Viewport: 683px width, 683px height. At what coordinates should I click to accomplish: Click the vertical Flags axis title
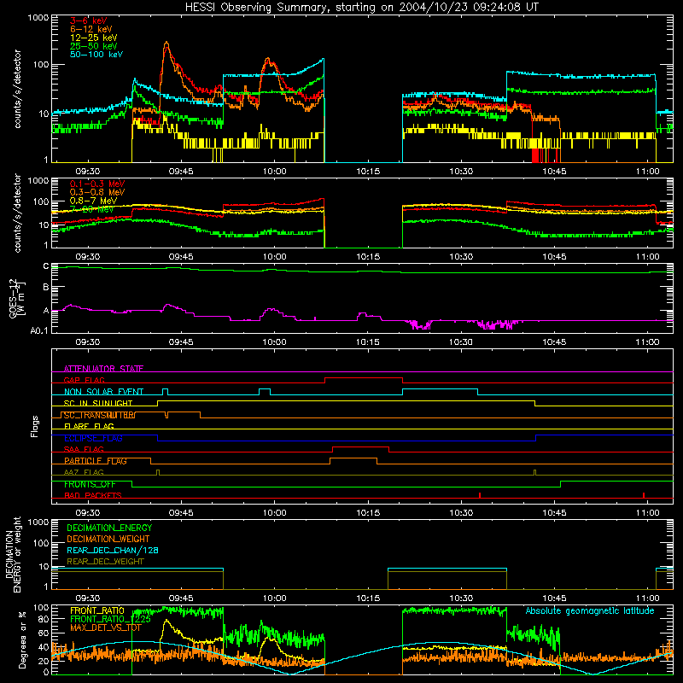click(x=35, y=426)
